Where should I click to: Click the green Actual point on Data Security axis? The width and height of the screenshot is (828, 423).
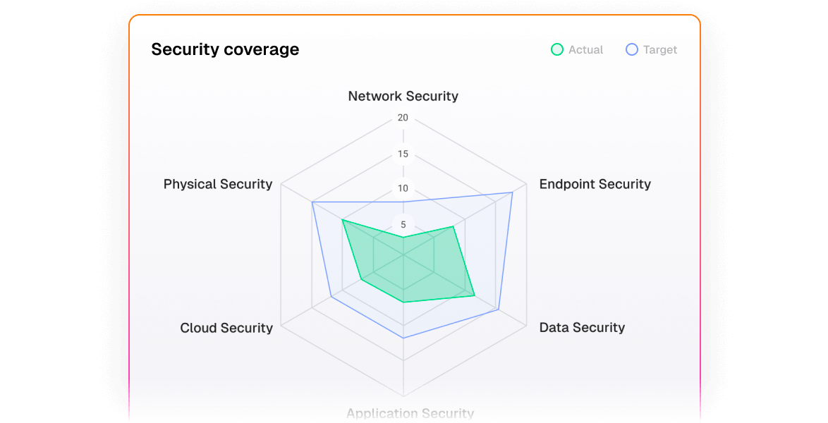pyautogui.click(x=474, y=295)
